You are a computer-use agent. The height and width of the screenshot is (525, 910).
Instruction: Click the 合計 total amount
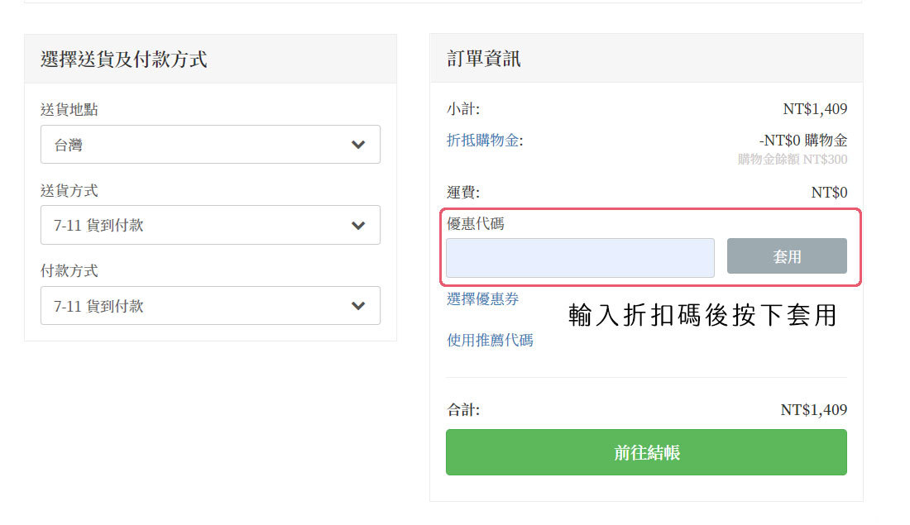(x=813, y=410)
